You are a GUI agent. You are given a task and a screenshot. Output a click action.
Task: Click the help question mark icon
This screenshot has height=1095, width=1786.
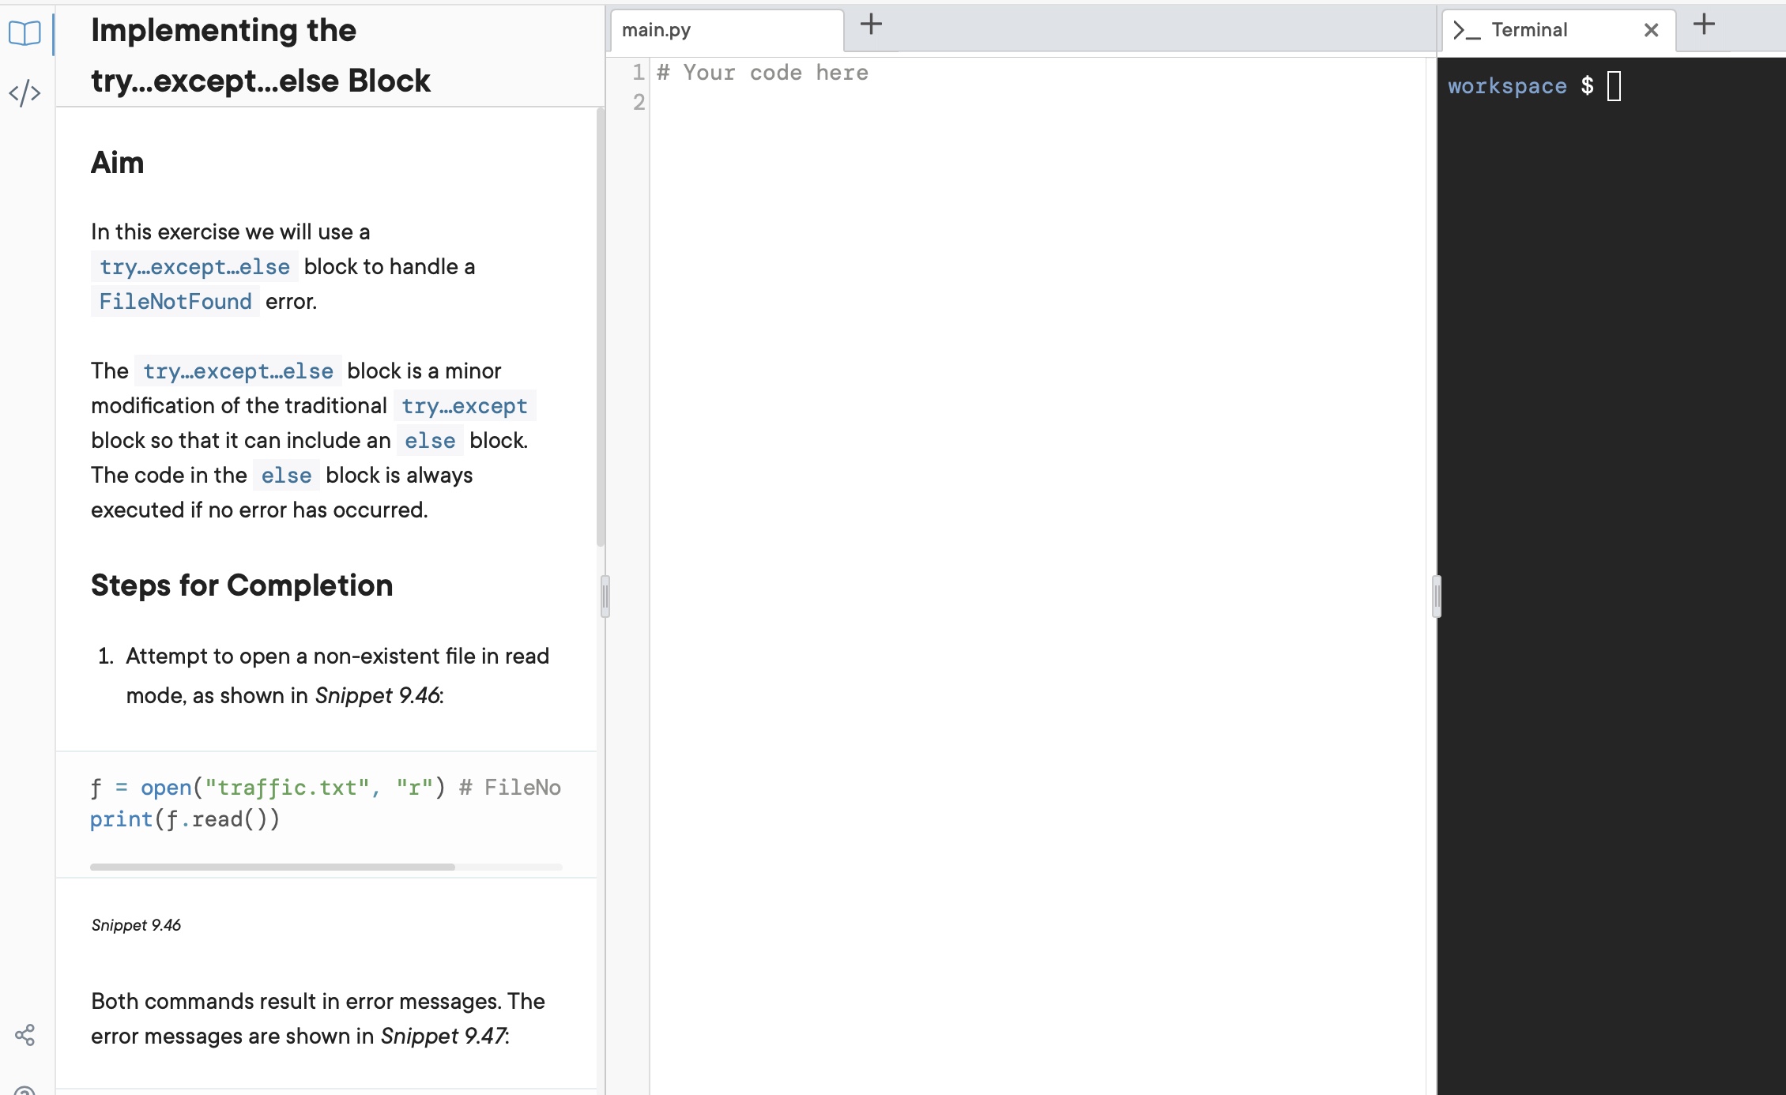(24, 1090)
